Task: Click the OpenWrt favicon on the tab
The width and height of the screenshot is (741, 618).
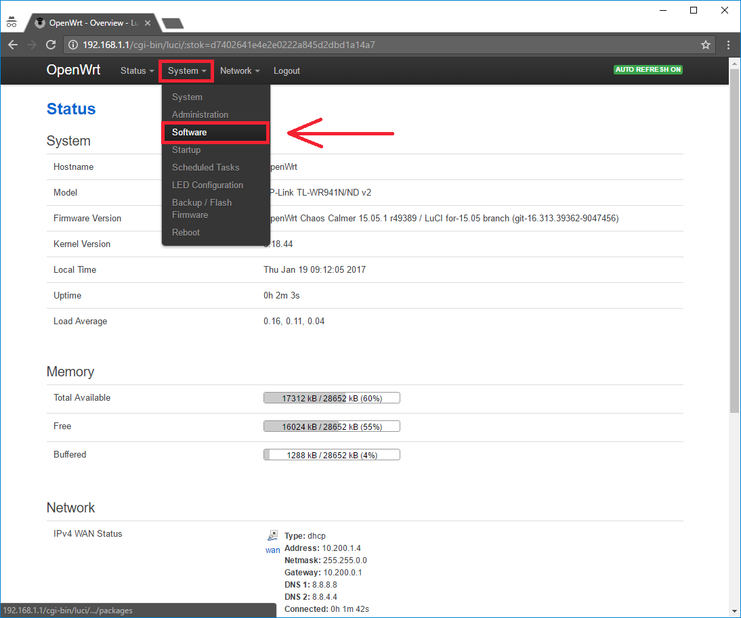Action: click(39, 22)
